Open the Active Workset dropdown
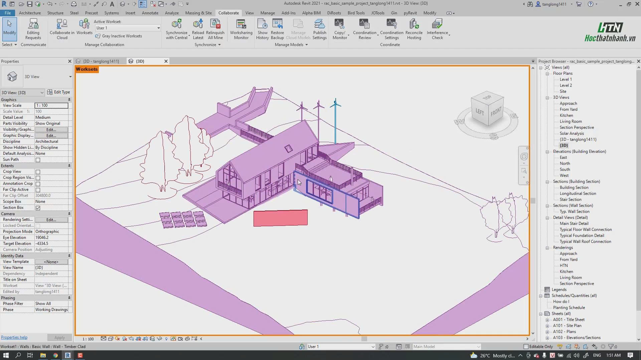The height and width of the screenshot is (360, 641). (128, 28)
